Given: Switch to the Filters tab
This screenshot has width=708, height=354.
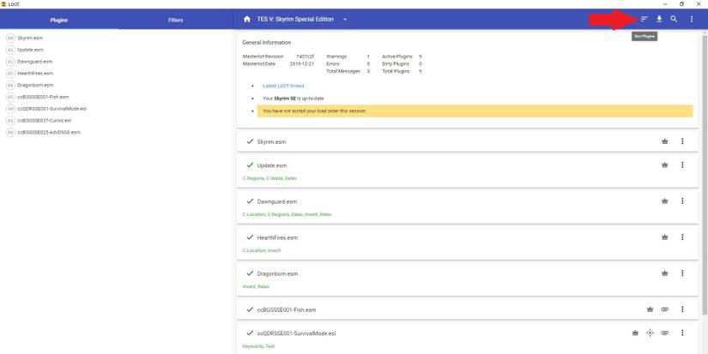Looking at the screenshot, I should click(x=175, y=19).
